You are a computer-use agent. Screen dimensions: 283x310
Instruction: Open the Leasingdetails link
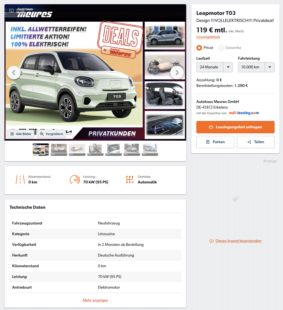(x=208, y=37)
